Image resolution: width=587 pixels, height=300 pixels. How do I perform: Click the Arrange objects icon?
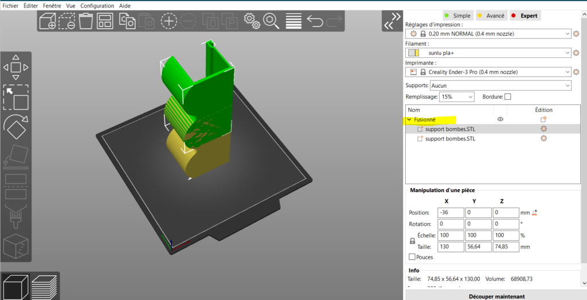point(105,21)
